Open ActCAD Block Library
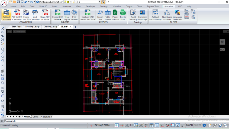Image resolution: width=229 pixels, height=129 pixels. coord(155,15)
